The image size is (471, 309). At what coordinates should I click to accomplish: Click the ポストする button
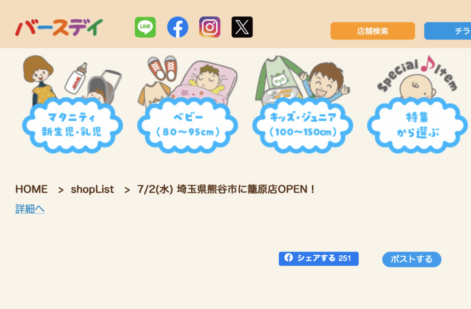coord(412,259)
